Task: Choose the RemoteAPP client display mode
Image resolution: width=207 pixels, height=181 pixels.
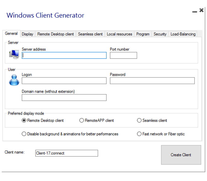Action: 82,120
